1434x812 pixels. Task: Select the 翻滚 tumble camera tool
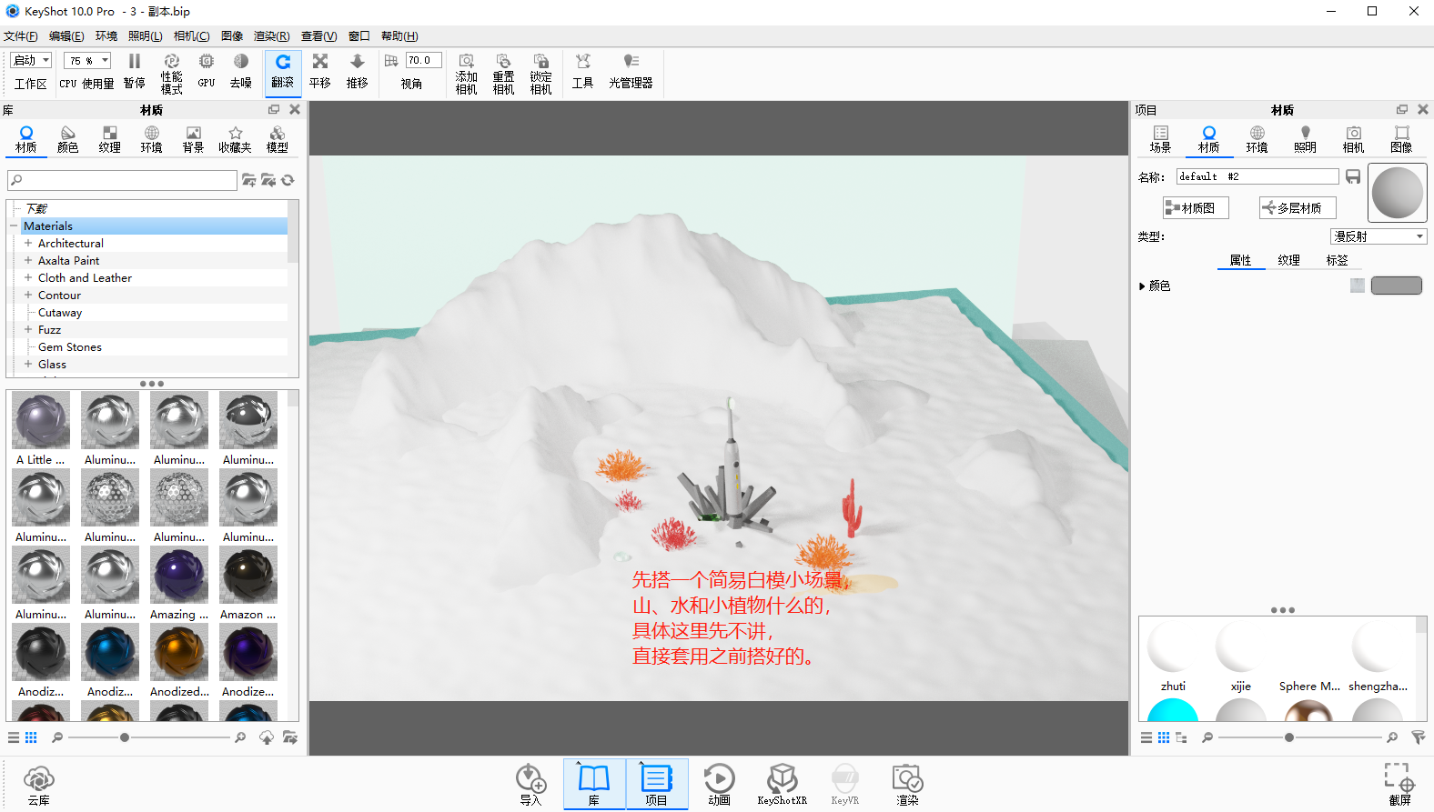click(x=283, y=72)
